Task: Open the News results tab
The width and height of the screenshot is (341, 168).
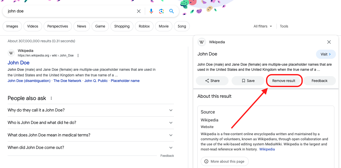Action: [82, 26]
